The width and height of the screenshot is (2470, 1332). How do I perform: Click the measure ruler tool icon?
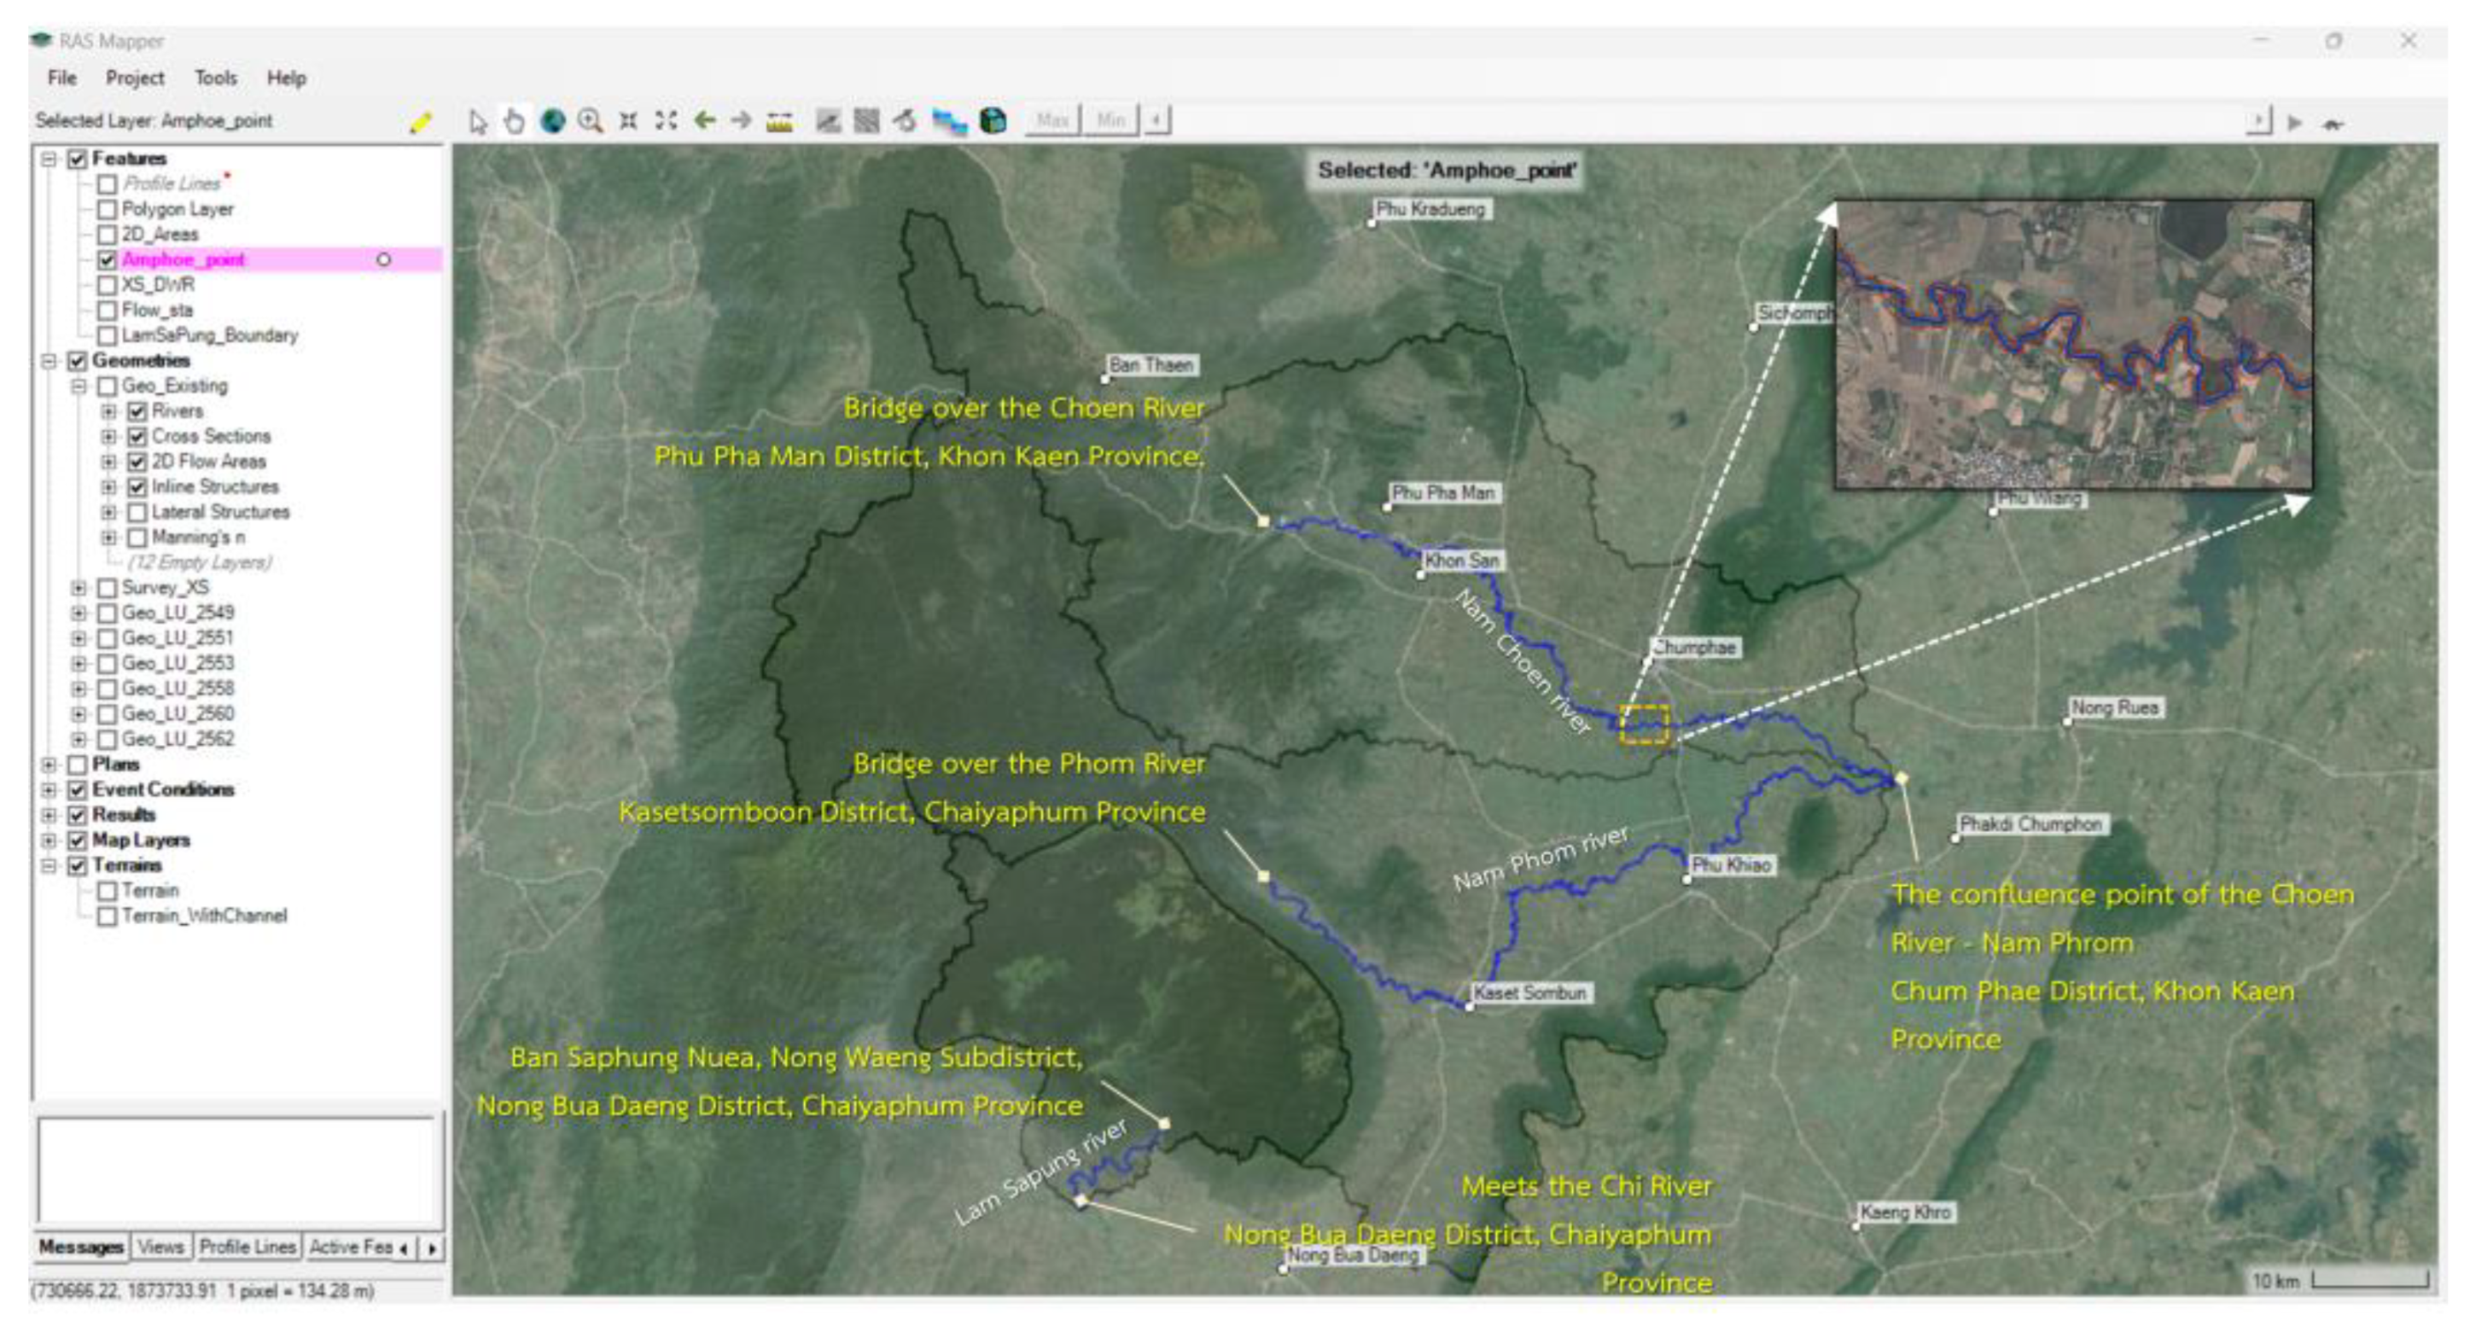[779, 122]
